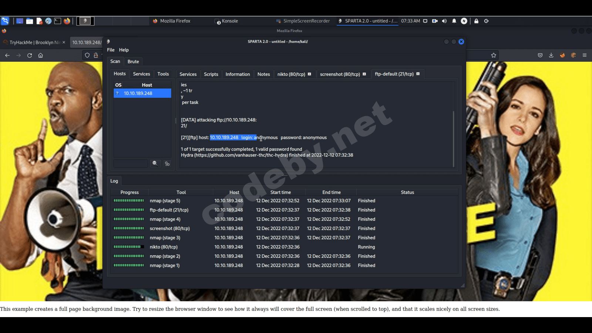This screenshot has width=592, height=333.
Task: Open the Information tab
Action: (238, 74)
